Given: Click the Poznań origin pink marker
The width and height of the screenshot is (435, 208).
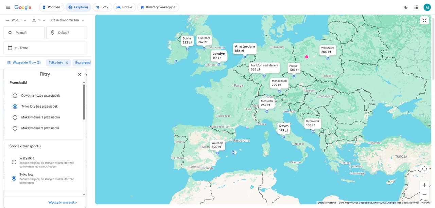Looking at the screenshot, I should click(307, 57).
